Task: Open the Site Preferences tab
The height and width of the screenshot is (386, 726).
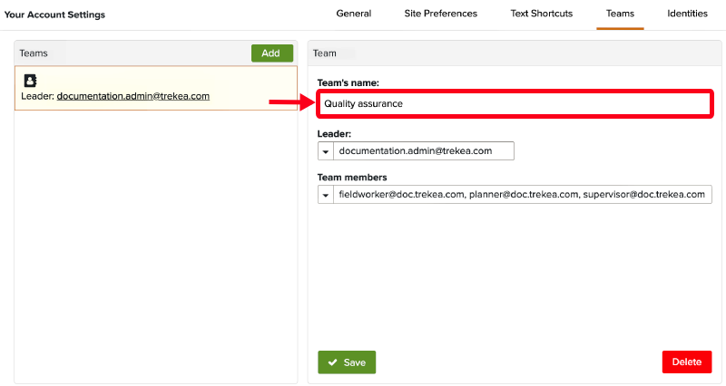Action: point(440,14)
